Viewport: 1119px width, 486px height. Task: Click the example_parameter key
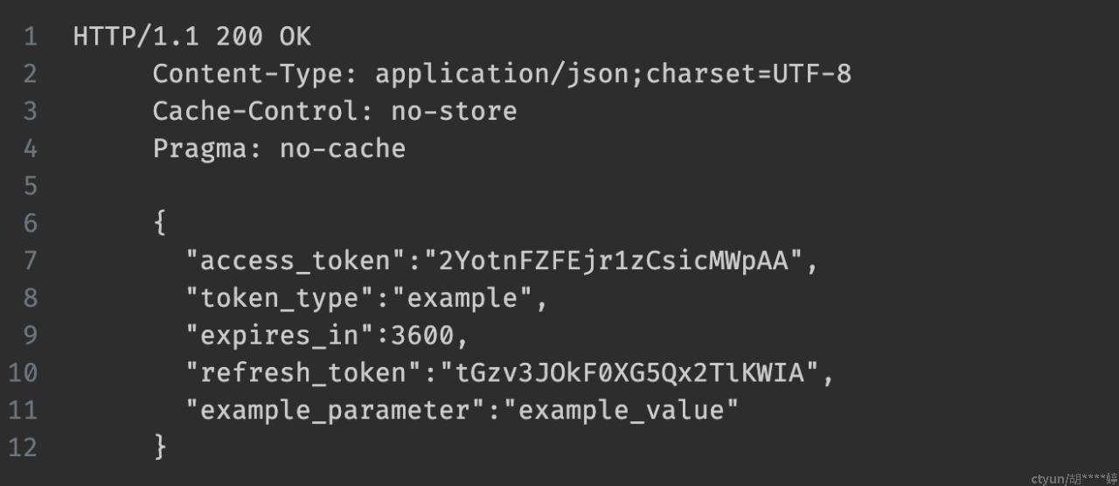click(336, 410)
